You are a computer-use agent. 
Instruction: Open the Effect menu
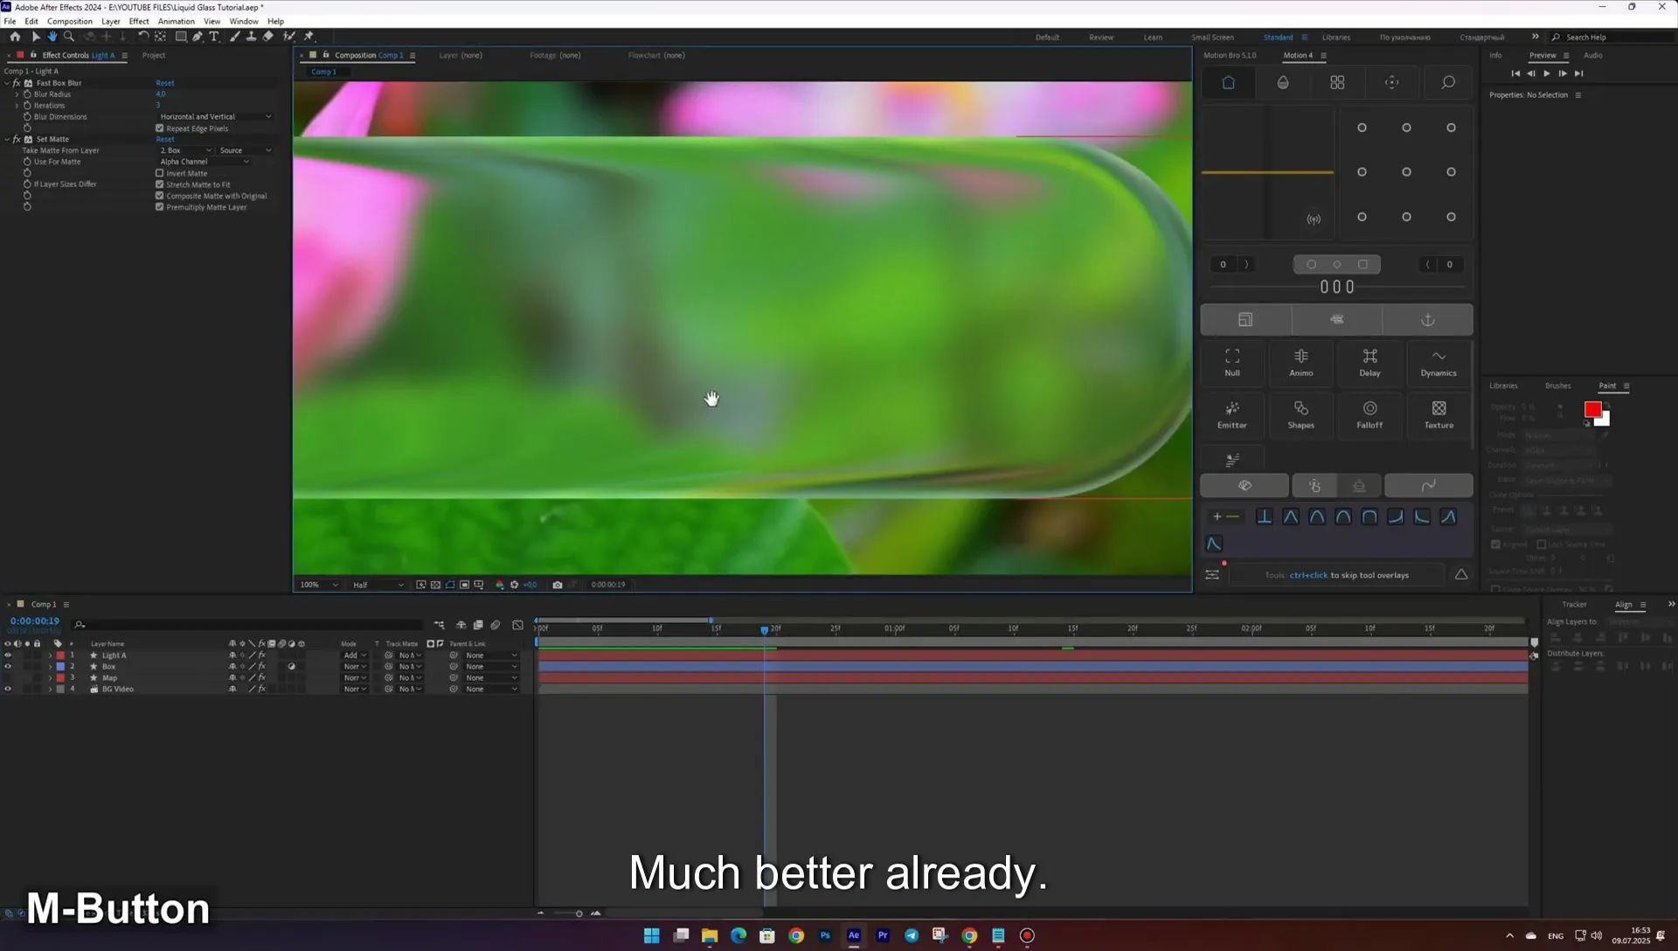pos(139,21)
